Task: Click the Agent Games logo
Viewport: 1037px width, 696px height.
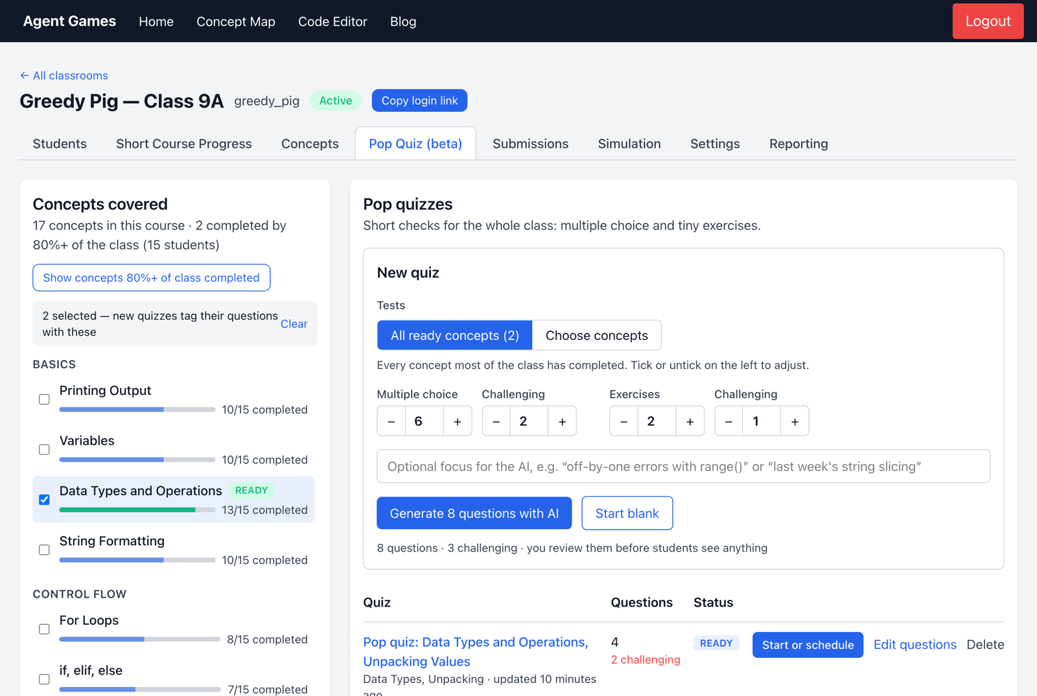Action: (x=69, y=21)
